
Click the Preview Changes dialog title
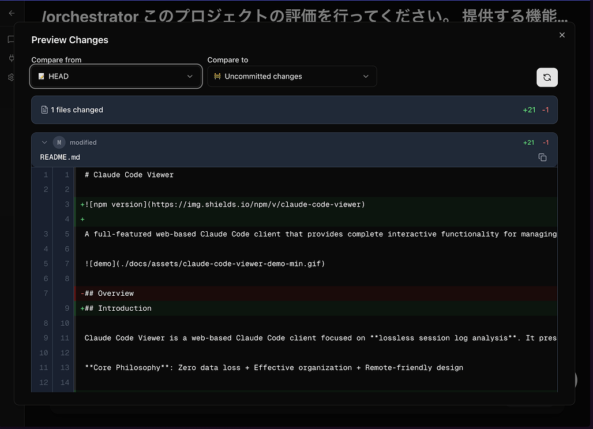[x=70, y=40]
